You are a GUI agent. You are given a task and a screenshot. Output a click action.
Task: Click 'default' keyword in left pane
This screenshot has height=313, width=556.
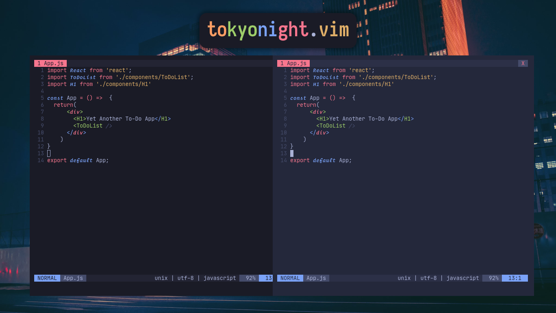point(81,160)
